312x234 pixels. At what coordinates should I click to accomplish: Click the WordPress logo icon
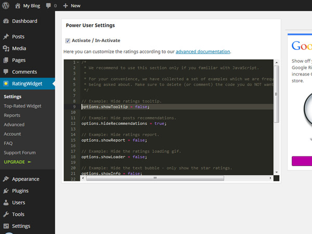click(x=6, y=6)
